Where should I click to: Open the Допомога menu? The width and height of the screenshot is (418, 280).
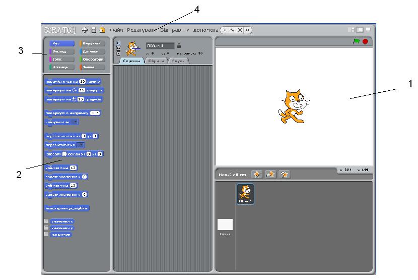click(x=205, y=30)
